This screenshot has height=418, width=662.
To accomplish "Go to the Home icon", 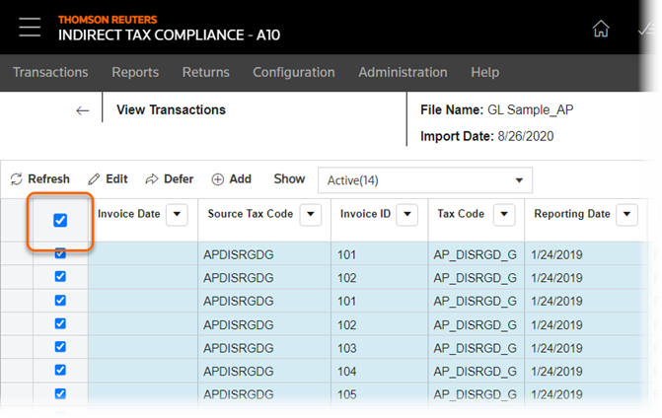I will (601, 29).
